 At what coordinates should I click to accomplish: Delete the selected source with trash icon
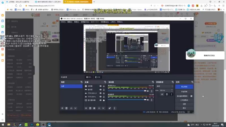point(90,108)
